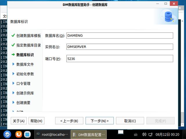Select the 创建摘要 step
186x139 pixels.
pos(23,103)
